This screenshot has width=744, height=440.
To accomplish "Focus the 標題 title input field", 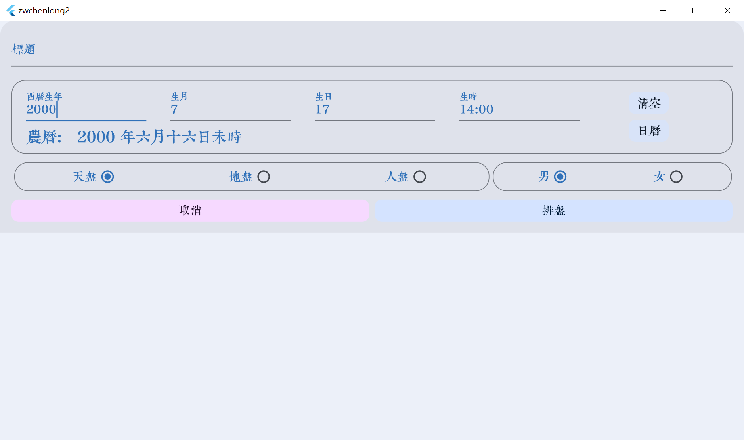I will click(x=371, y=50).
